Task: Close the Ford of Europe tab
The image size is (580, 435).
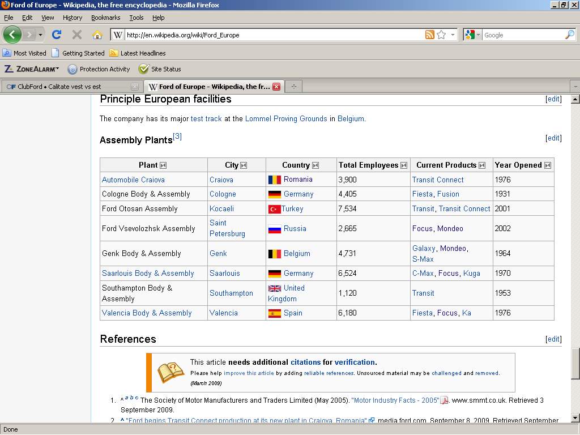Action: click(276, 87)
